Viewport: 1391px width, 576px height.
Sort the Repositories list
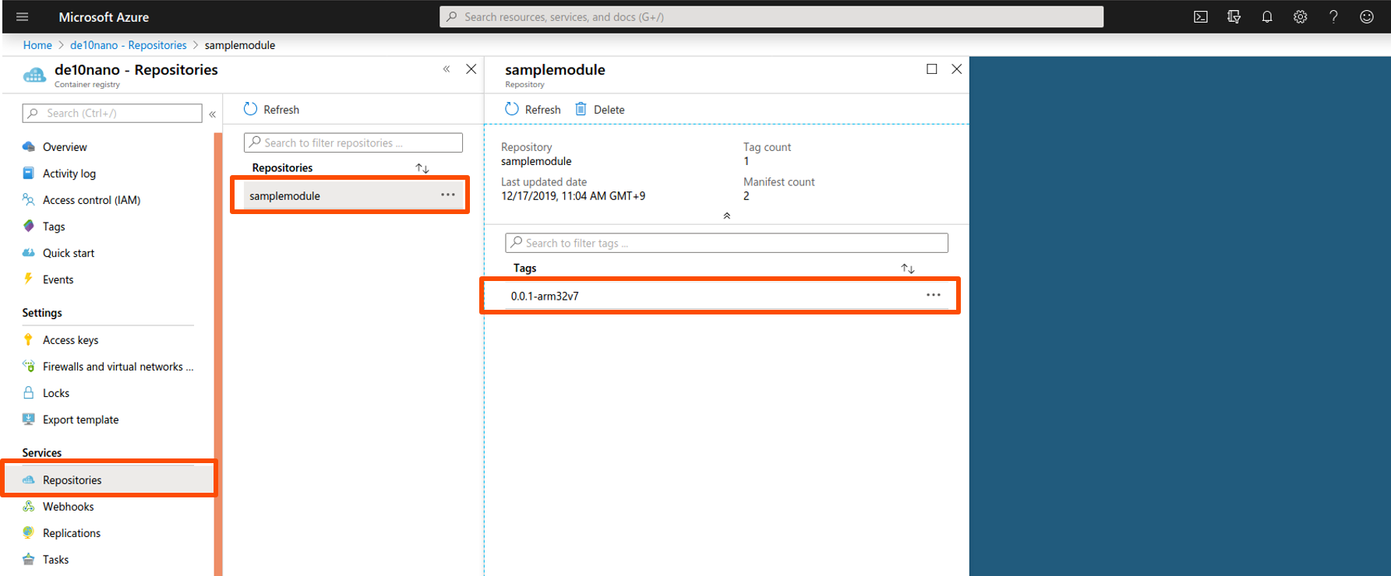(422, 168)
